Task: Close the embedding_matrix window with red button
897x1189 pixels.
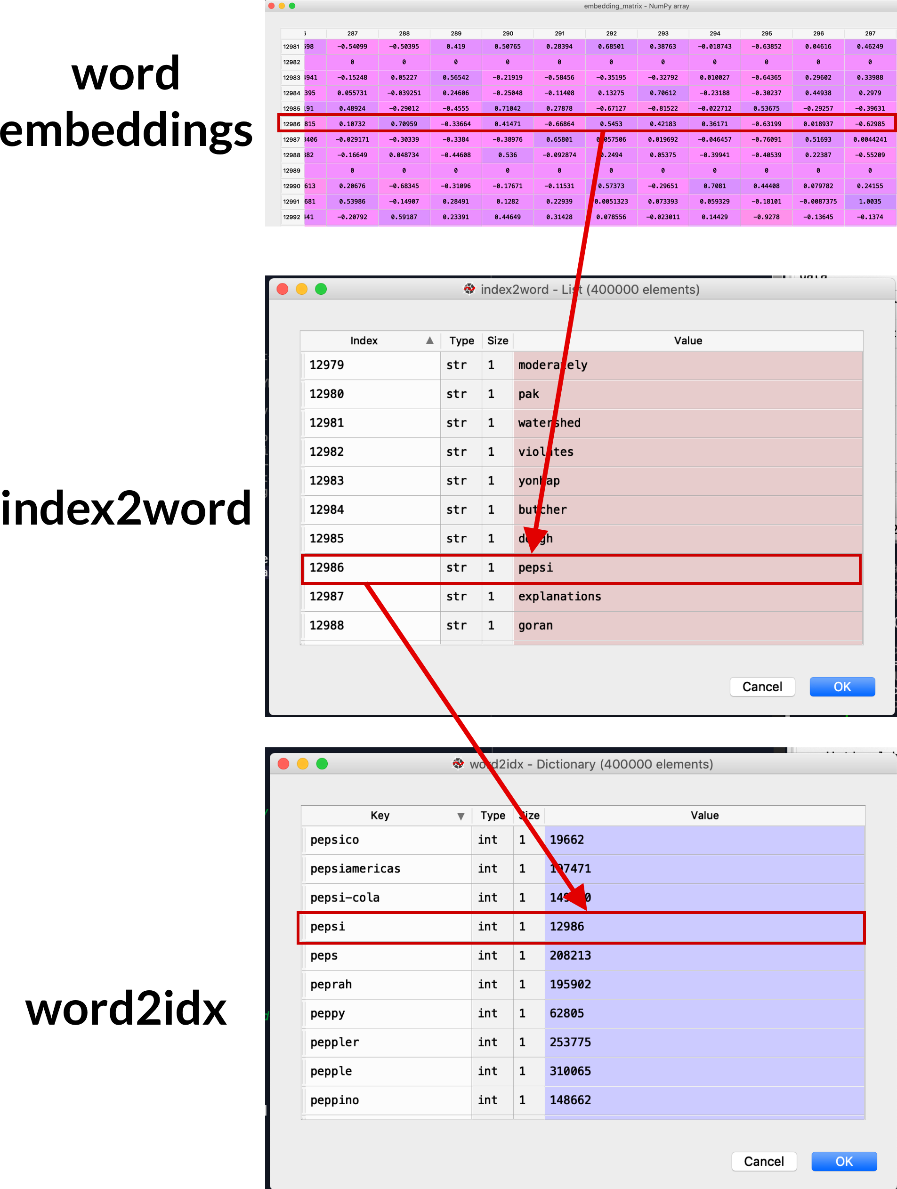Action: tap(272, 6)
